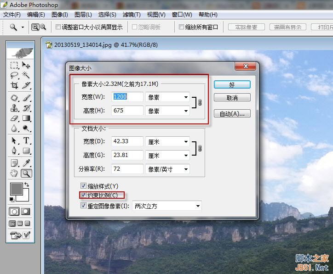Swap foreground and background colors

[x=27, y=185]
